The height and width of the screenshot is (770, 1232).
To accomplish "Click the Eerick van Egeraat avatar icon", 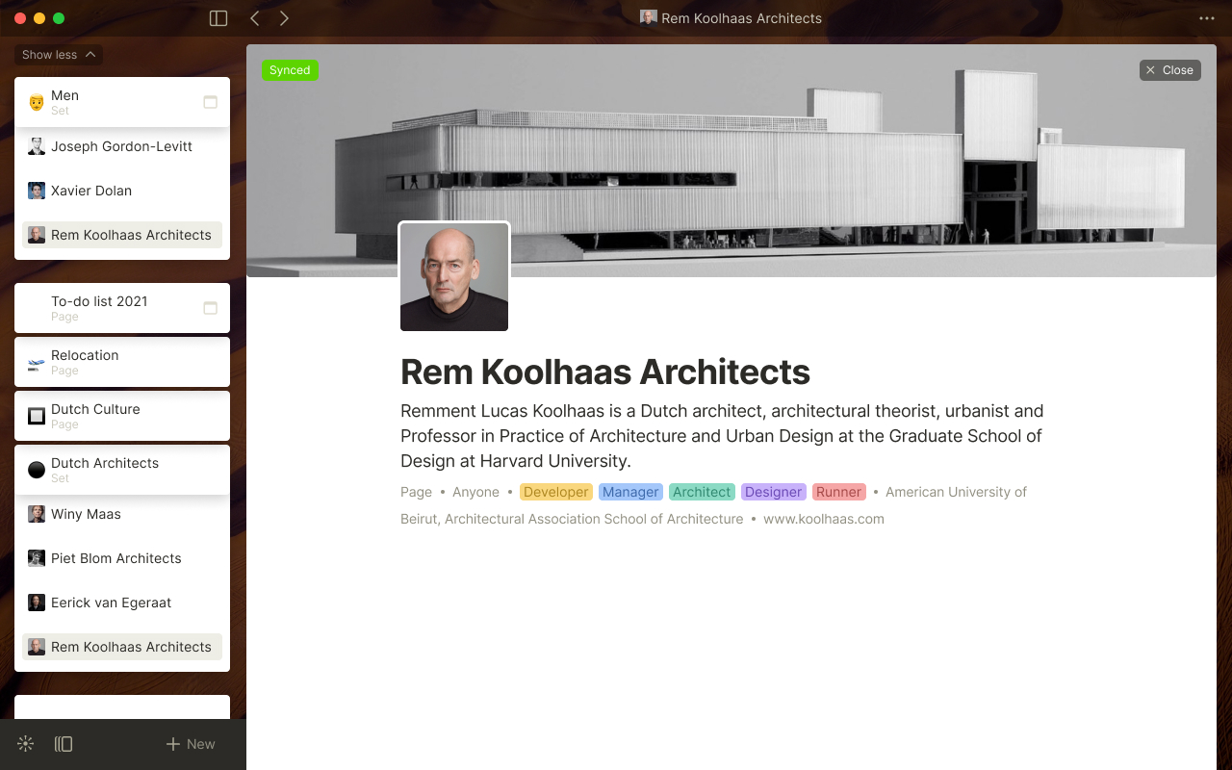I will click(x=37, y=603).
